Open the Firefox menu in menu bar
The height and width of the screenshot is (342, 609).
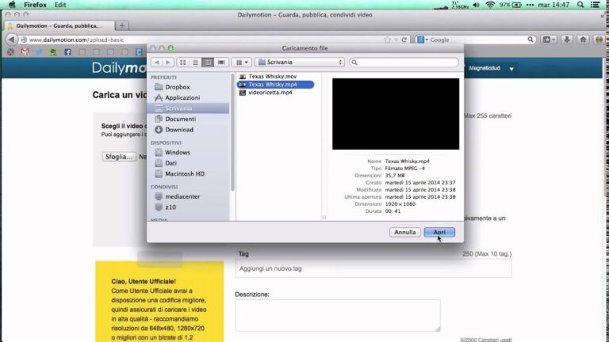(35, 5)
